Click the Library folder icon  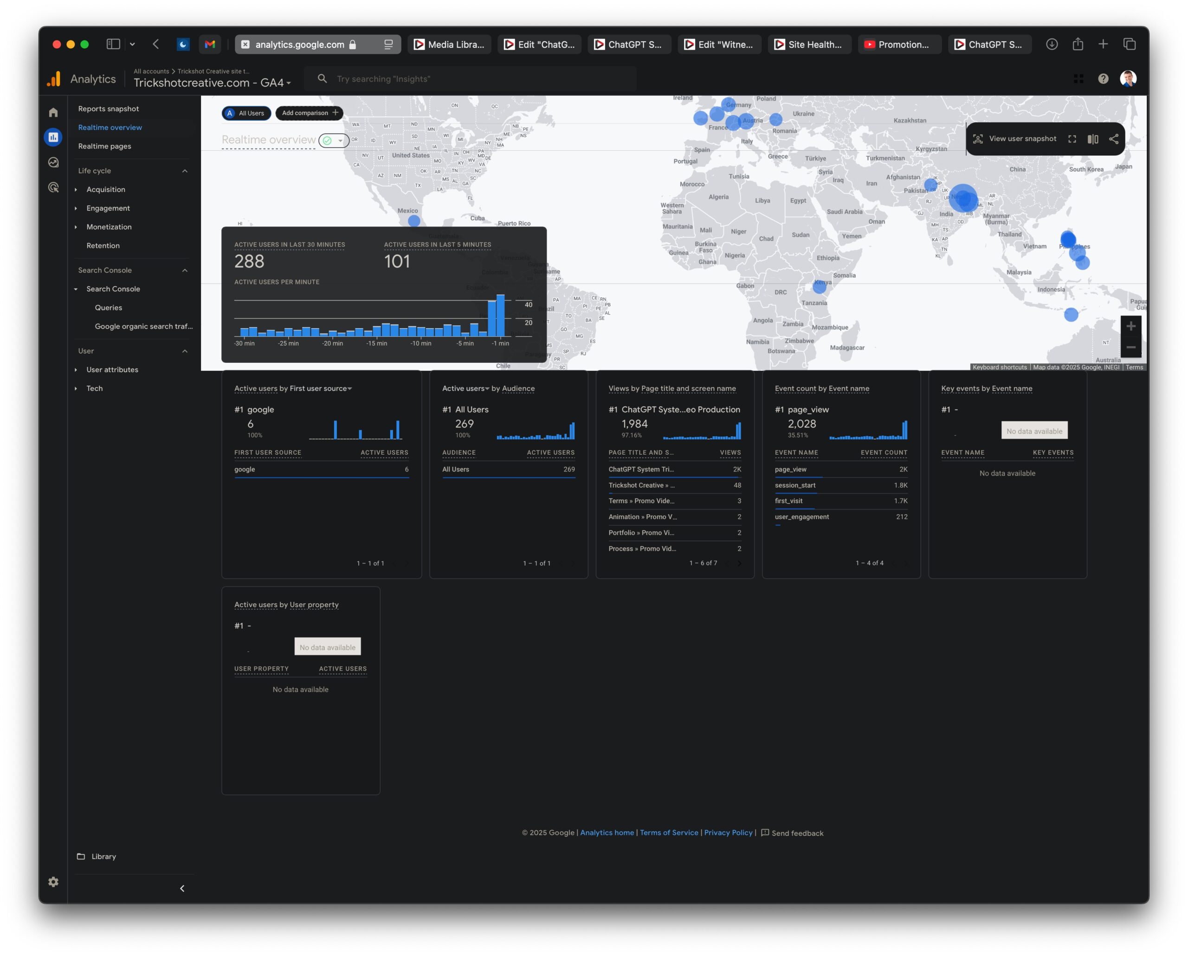tap(81, 856)
